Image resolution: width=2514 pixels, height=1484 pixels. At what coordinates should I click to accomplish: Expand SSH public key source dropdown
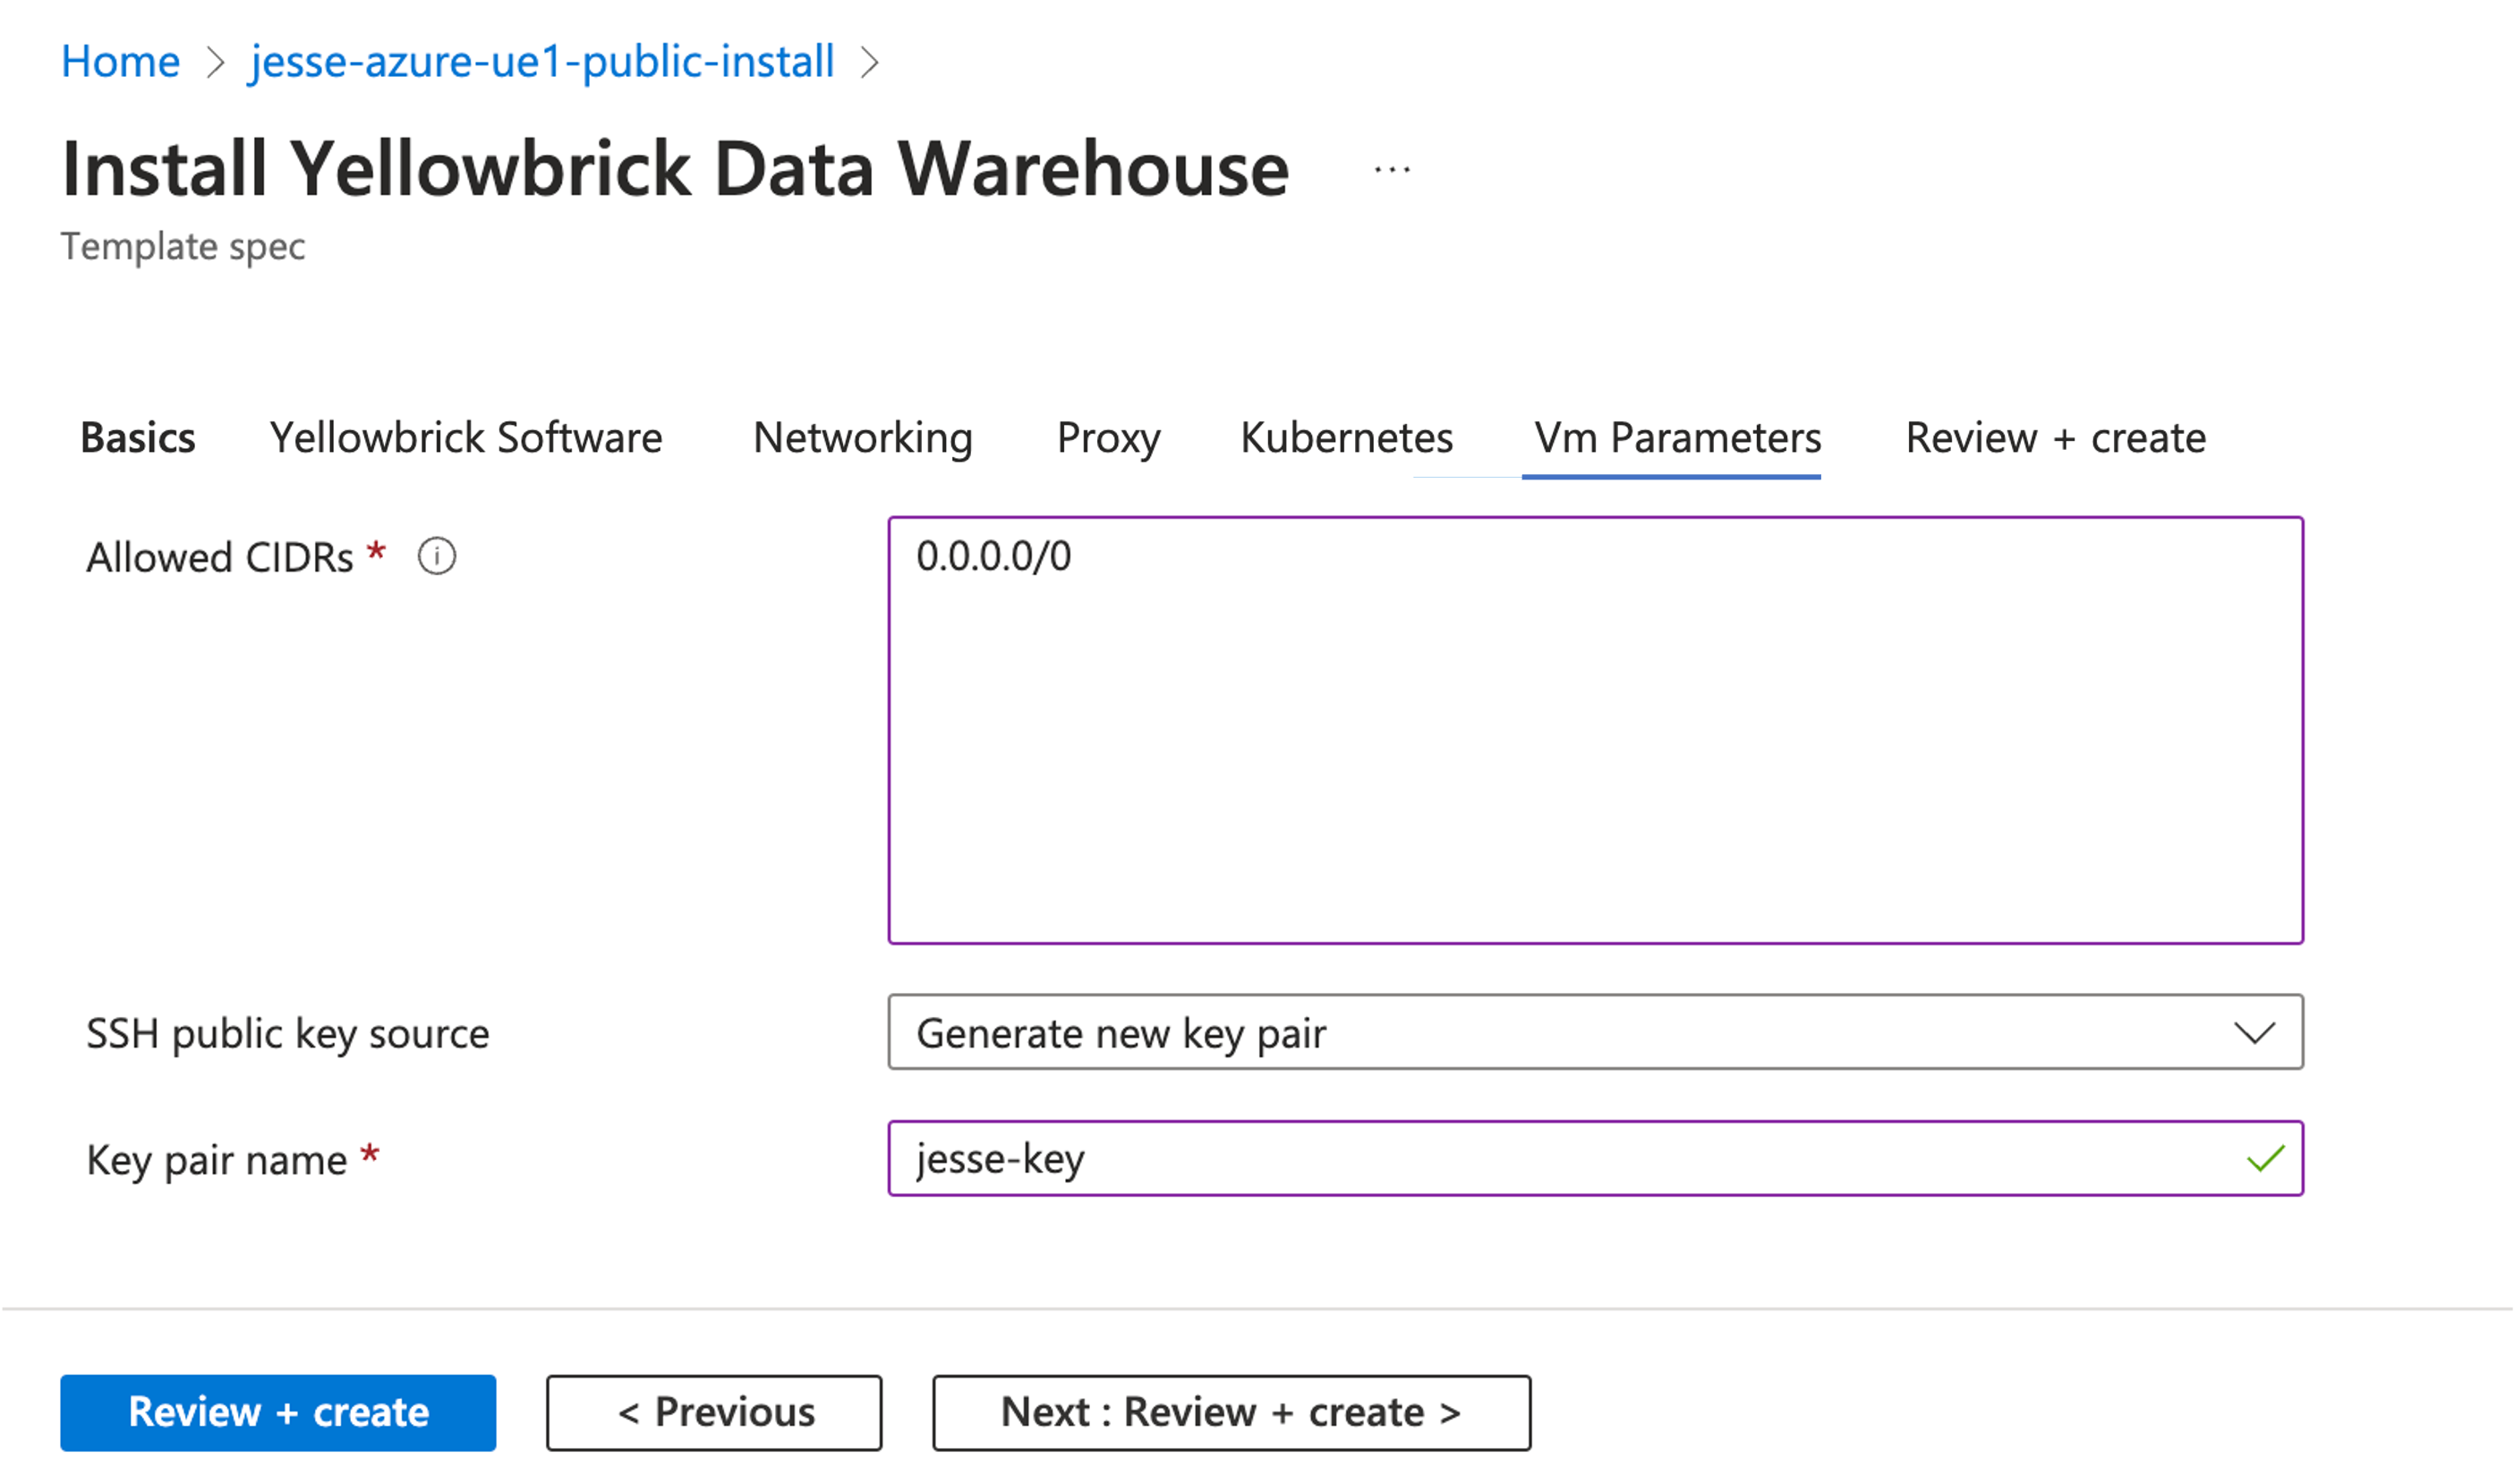pyautogui.click(x=1595, y=1032)
